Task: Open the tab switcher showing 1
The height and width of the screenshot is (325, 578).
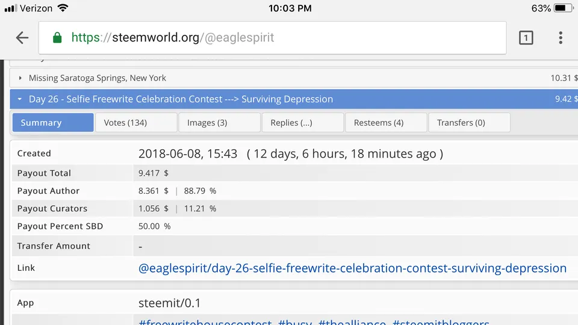Action: [526, 37]
